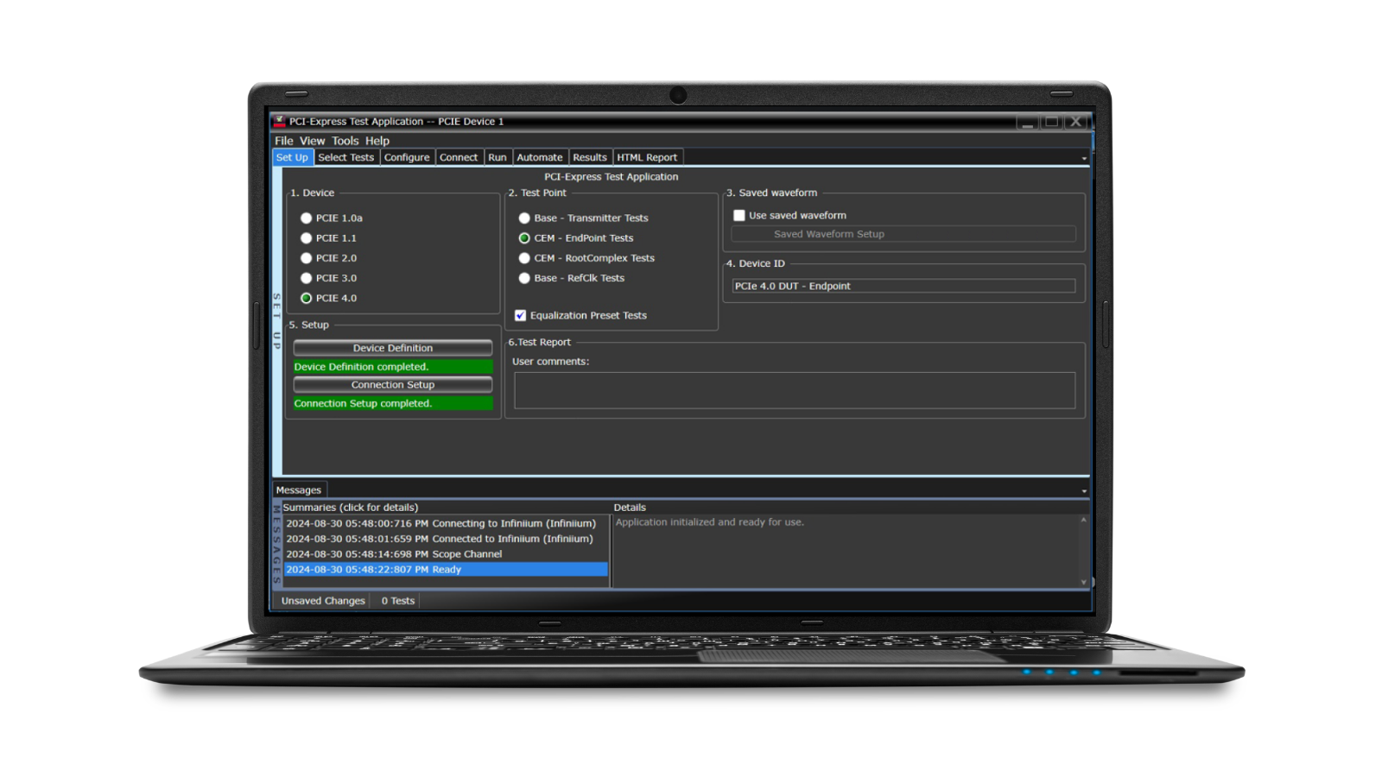
Task: Click the Device Definition button
Action: pyautogui.click(x=393, y=348)
